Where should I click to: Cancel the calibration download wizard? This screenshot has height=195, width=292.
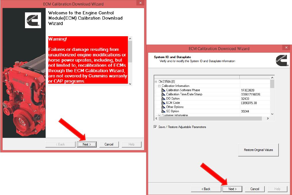pyautogui.click(x=254, y=189)
